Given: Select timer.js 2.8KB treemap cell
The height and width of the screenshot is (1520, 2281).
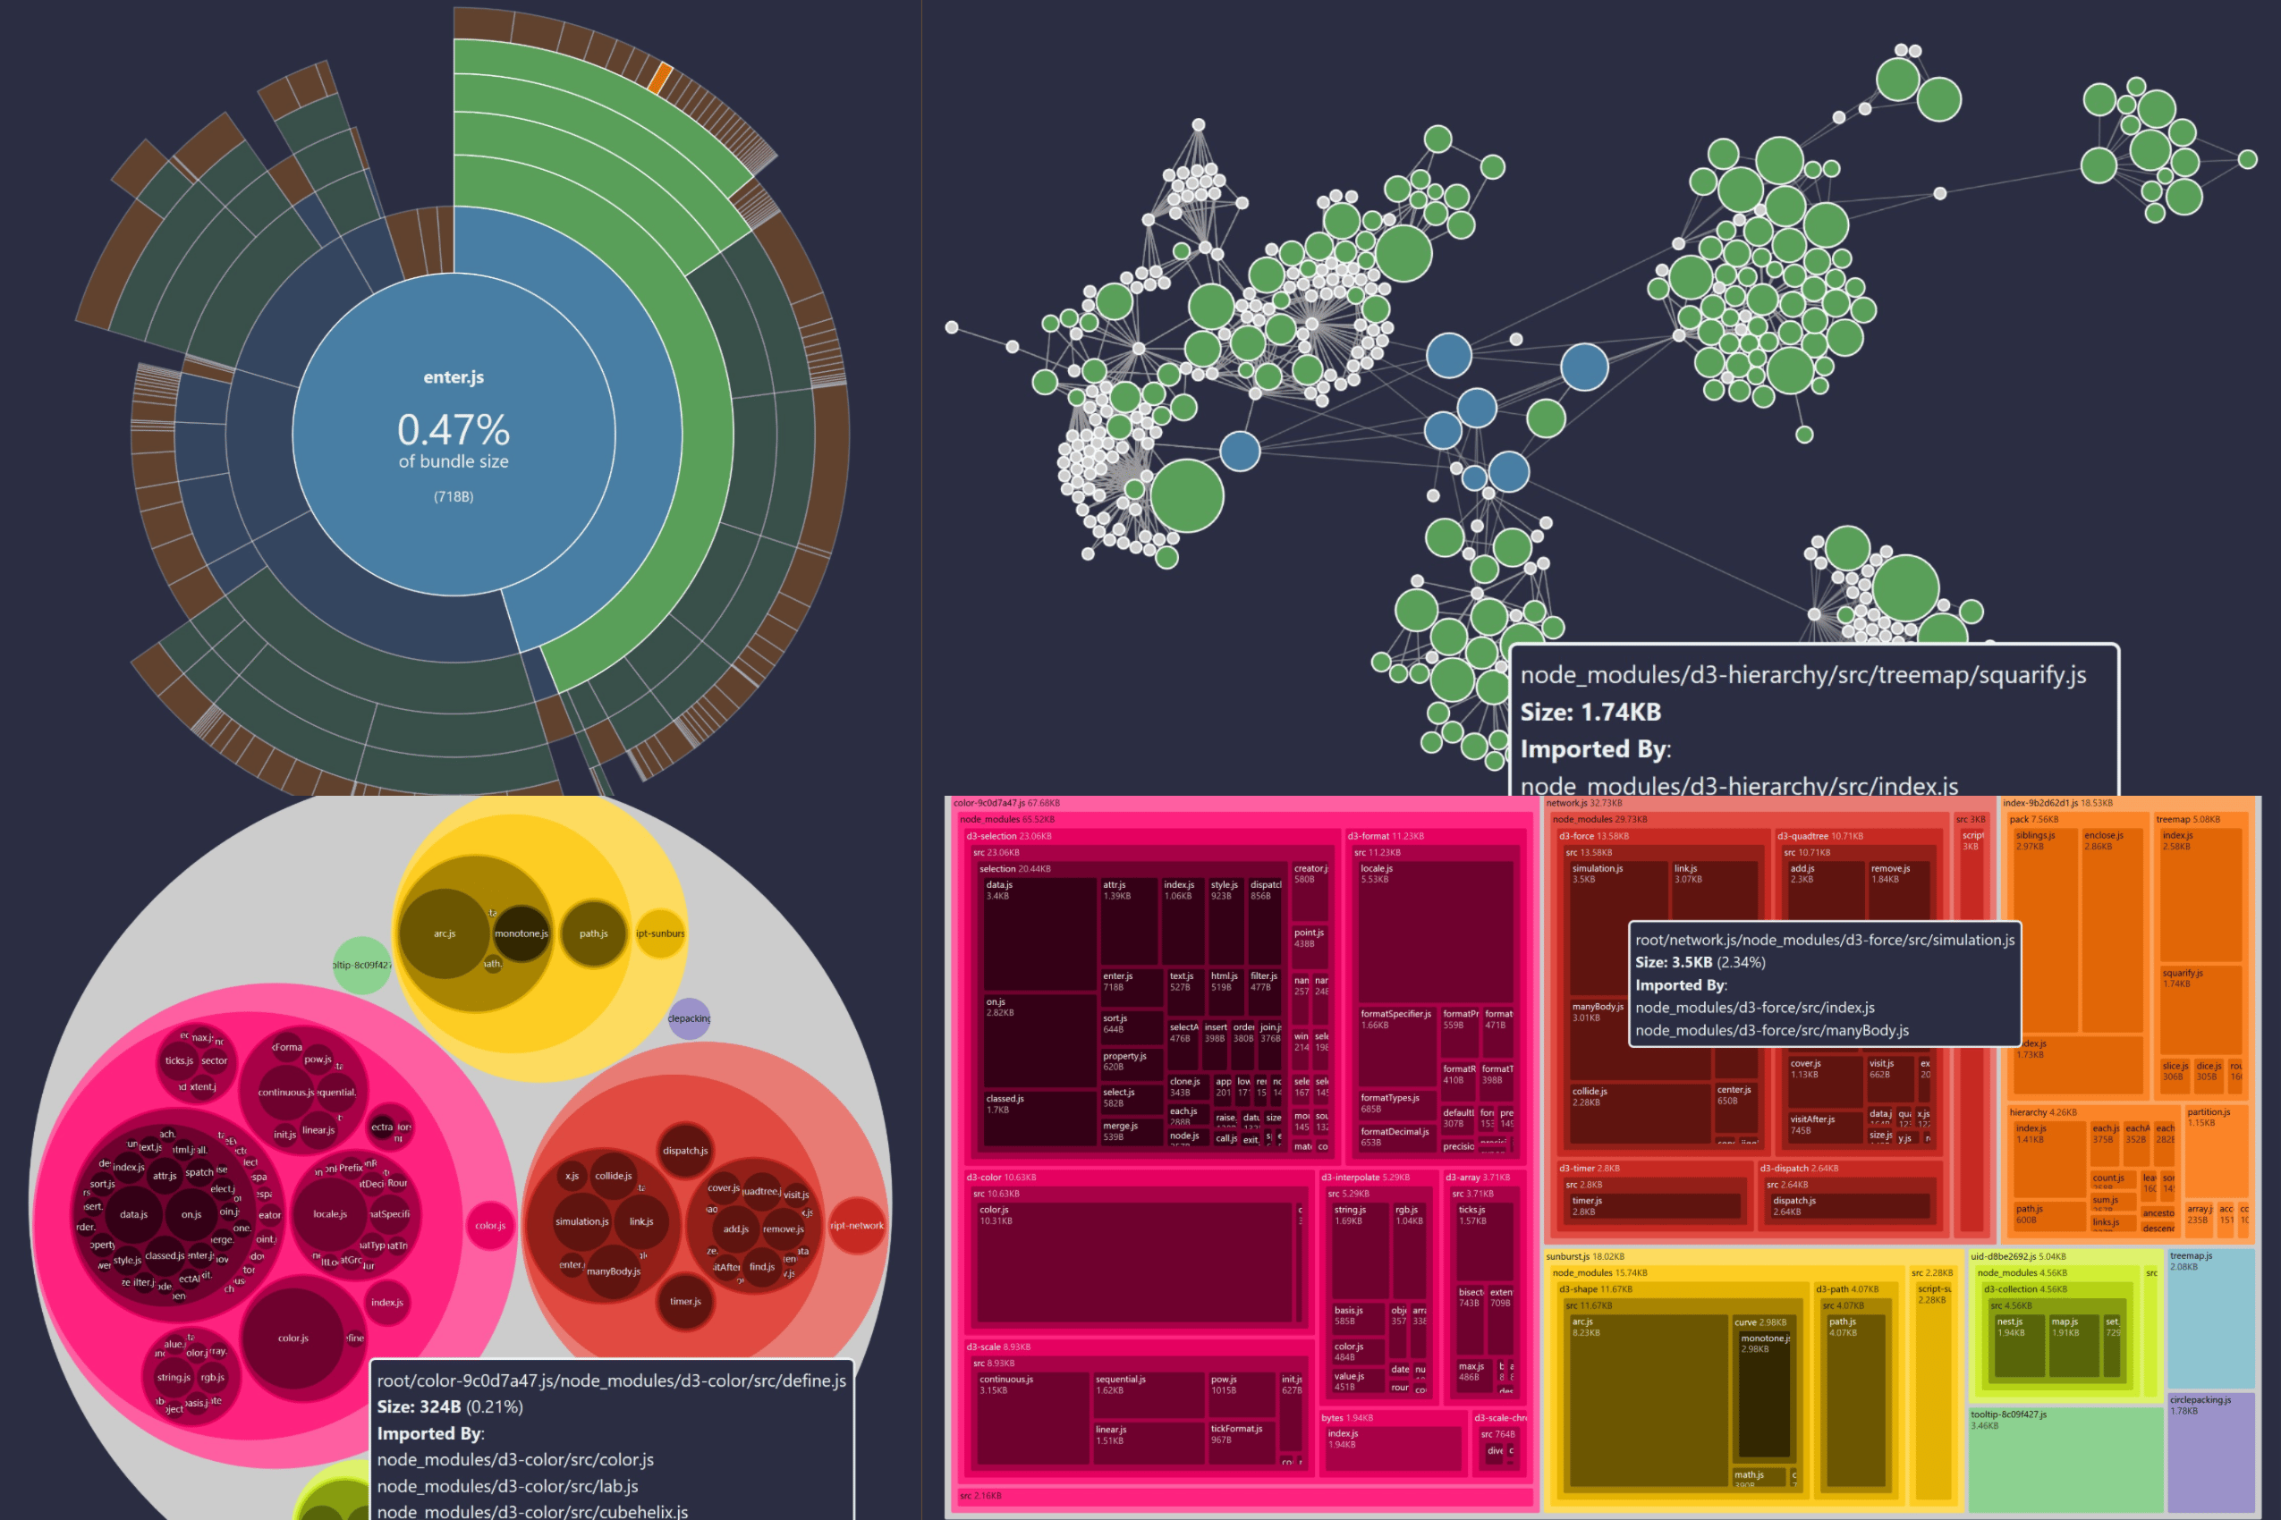Looking at the screenshot, I should tap(1658, 1206).
